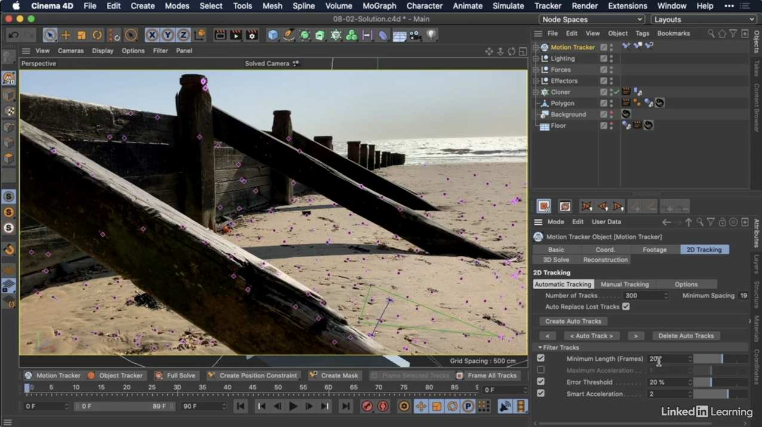Open Render Settings from the top toolbar
The height and width of the screenshot is (427, 762).
click(x=251, y=35)
